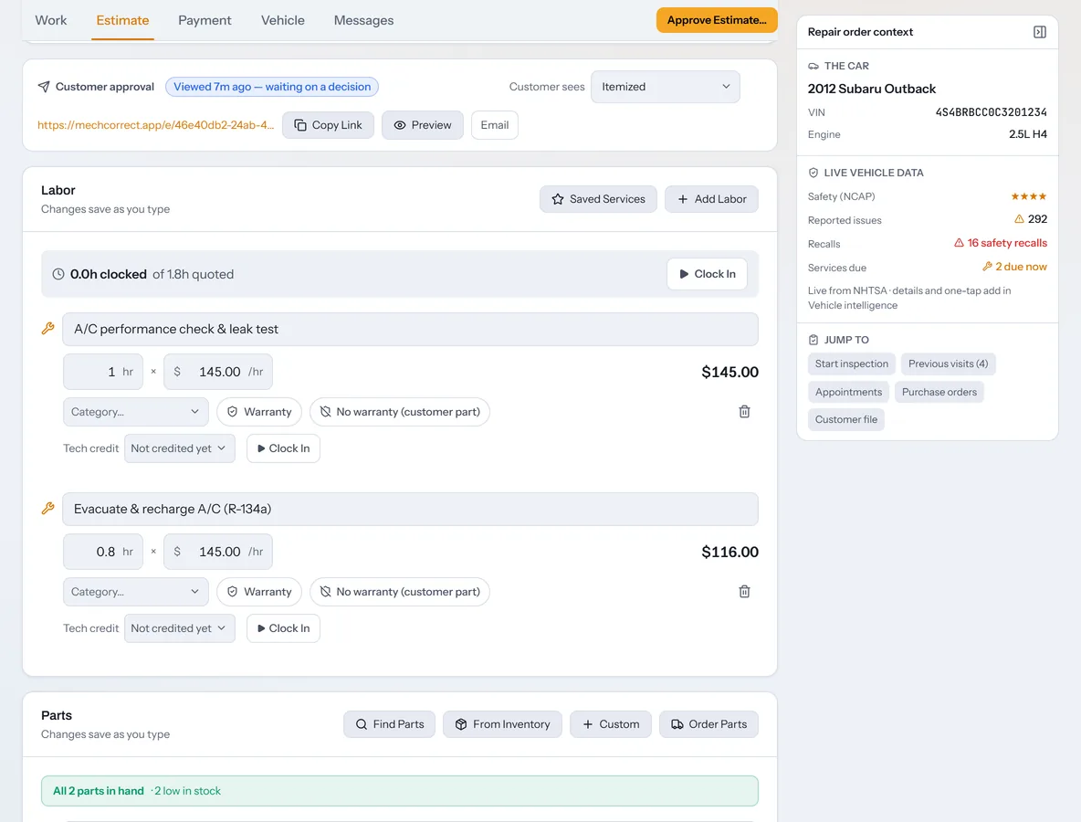1081x822 pixels.
Task: Open the Customer sees Itemized dropdown
Action: [666, 87]
